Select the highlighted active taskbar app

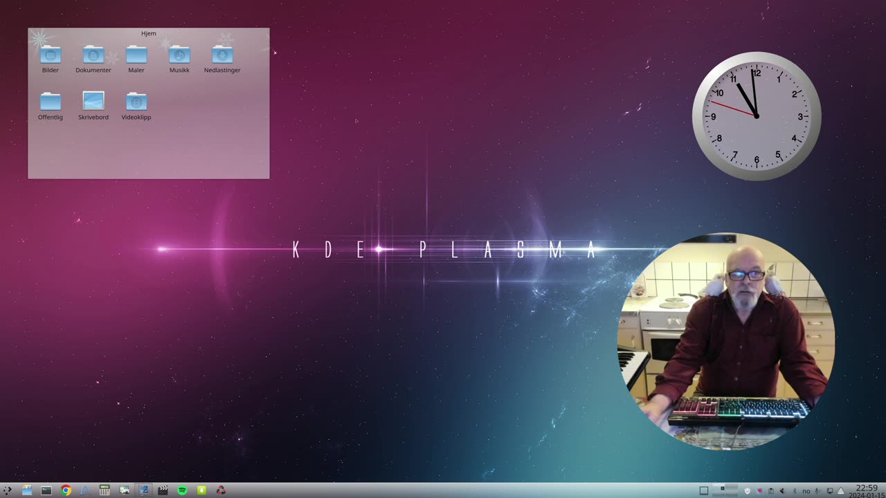tap(144, 490)
